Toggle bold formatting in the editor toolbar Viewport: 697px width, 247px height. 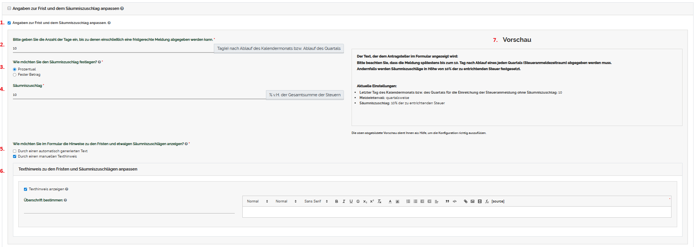tap(336, 201)
